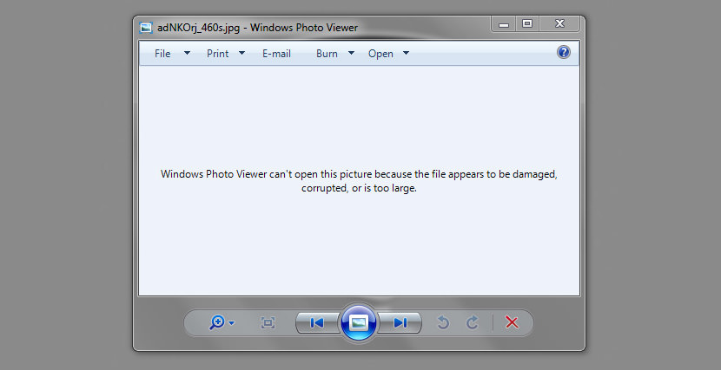Minimize the Windows Photo Viewer window
Image resolution: width=721 pixels, height=370 pixels.
pyautogui.click(x=504, y=24)
